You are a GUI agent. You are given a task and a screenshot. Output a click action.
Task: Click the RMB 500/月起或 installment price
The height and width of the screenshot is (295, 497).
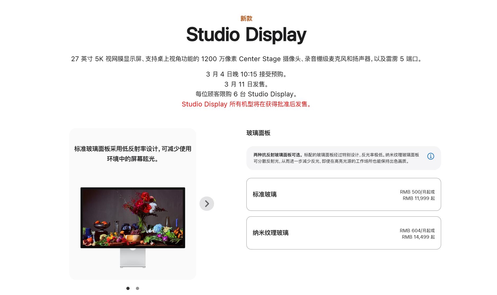tap(417, 192)
